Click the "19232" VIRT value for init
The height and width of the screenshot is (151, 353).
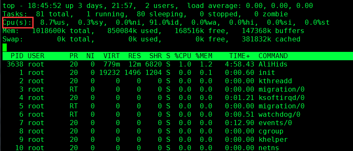110,73
